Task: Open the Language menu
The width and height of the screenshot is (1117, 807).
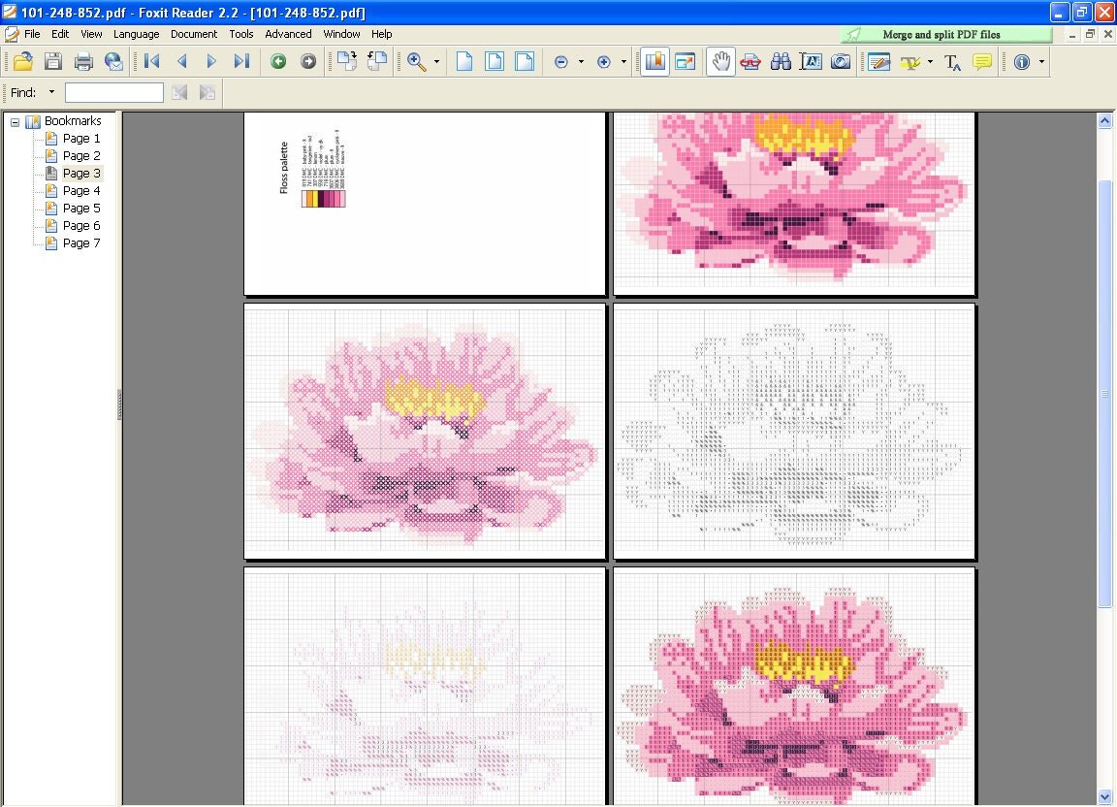Action: pyautogui.click(x=136, y=33)
